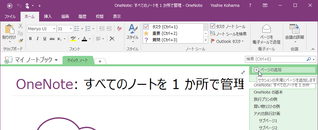Select クイック ノート section tab
Image resolution: width=318 pixels, height=130 pixels.
coord(78,60)
